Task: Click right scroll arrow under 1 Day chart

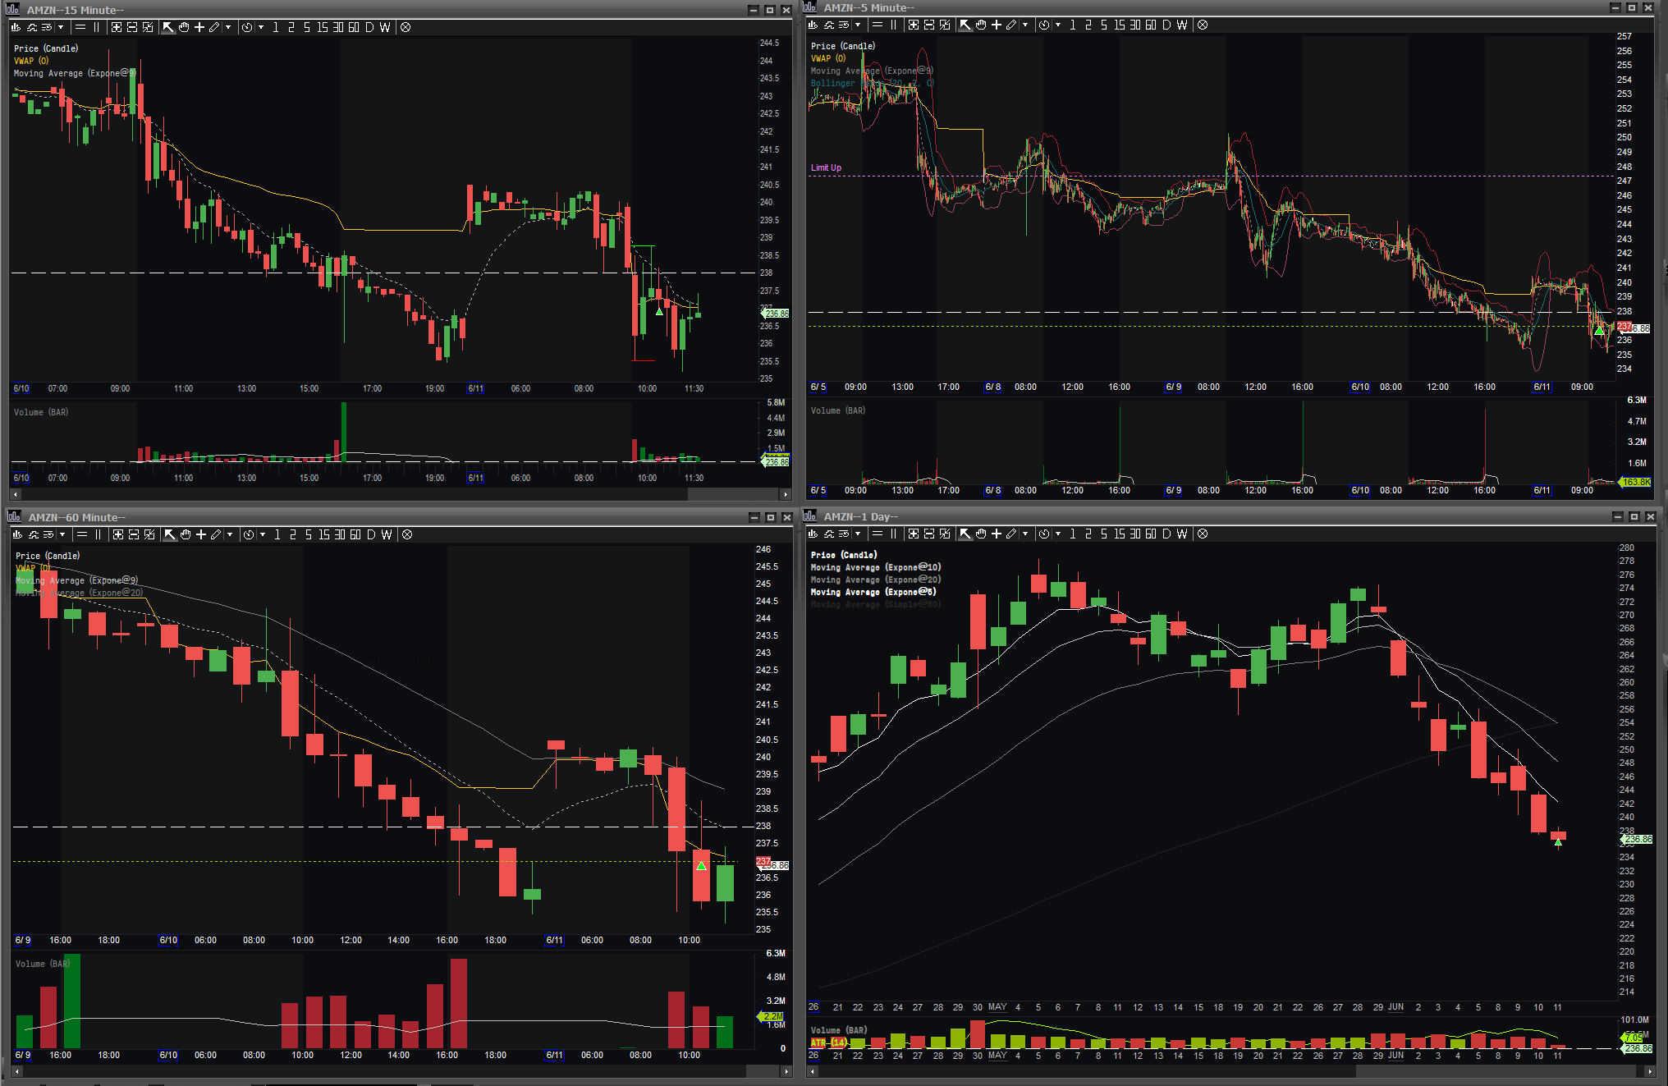Action: (1651, 1071)
